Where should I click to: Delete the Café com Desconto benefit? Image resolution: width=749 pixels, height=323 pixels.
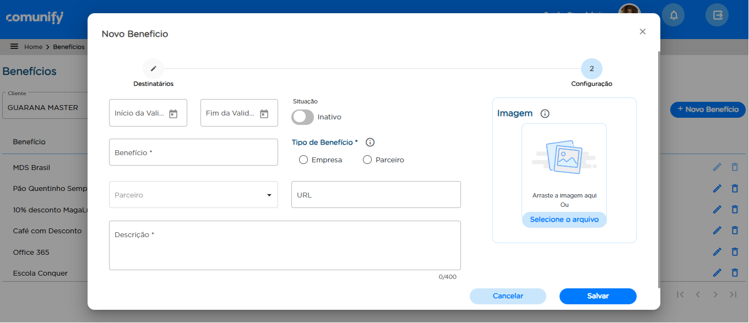[734, 231]
